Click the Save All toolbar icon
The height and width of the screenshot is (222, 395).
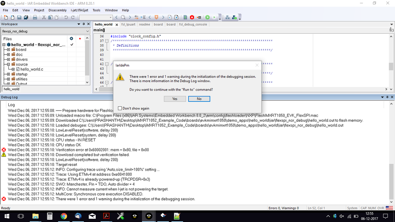26,17
